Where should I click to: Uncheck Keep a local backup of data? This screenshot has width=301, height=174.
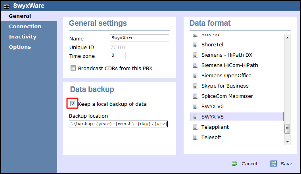click(x=73, y=104)
